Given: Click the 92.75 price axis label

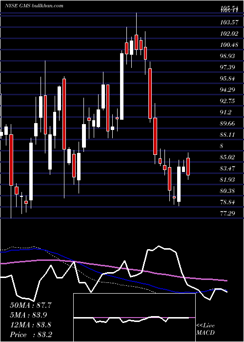Looking at the screenshot, I should 227,101.
